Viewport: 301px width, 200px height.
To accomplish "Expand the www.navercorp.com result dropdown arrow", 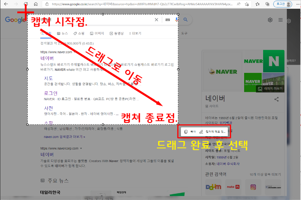I will click(81, 148).
